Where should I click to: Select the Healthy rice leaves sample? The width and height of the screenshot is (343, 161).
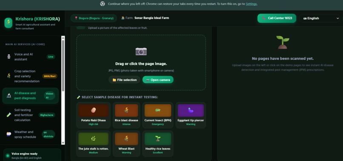coord(158,144)
